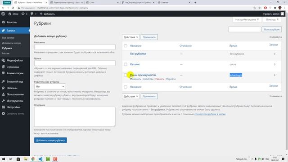
Task: Tick the Наши преимущества row checkbox
Action: click(126, 75)
